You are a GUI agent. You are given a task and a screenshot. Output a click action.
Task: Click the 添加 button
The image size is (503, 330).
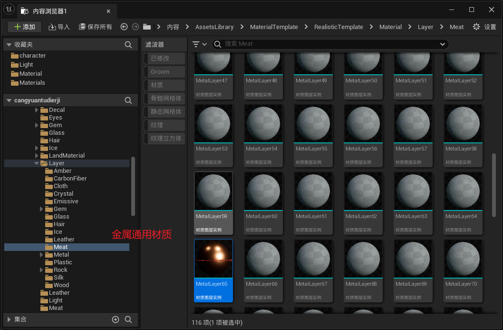(24, 27)
